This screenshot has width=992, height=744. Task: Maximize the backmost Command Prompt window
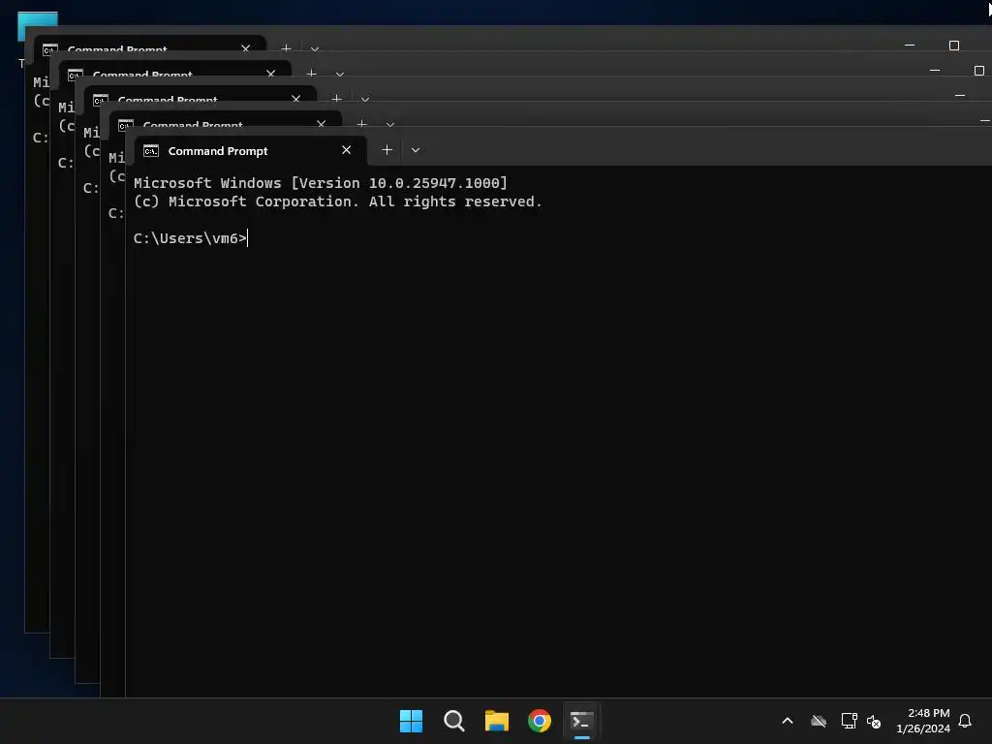954,45
